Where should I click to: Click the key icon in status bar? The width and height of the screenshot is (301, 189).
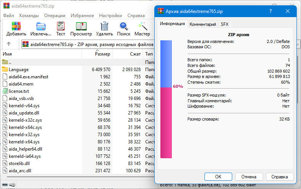(x=12, y=185)
